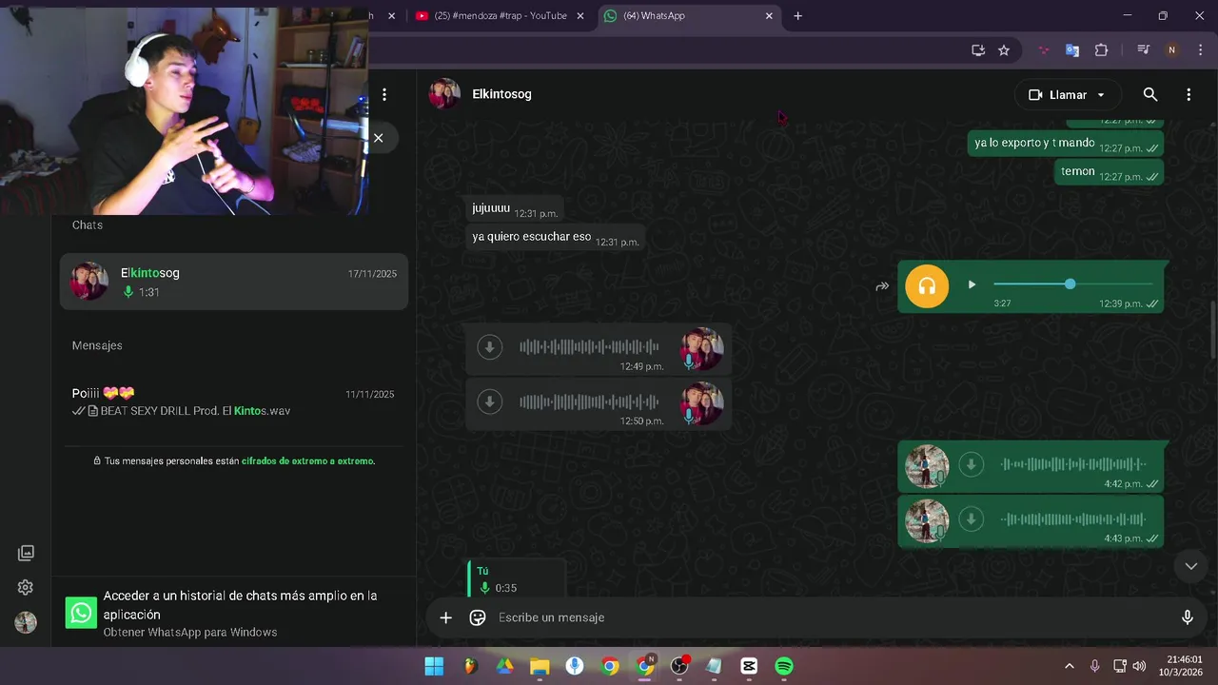The width and height of the screenshot is (1218, 685).
Task: Open CapCut from the taskbar
Action: point(749,666)
